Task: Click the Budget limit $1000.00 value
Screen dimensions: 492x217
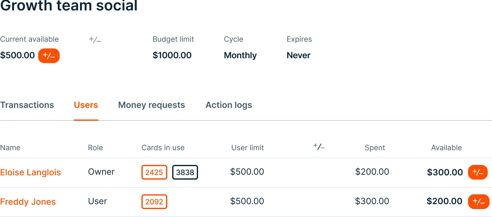Action: click(172, 55)
